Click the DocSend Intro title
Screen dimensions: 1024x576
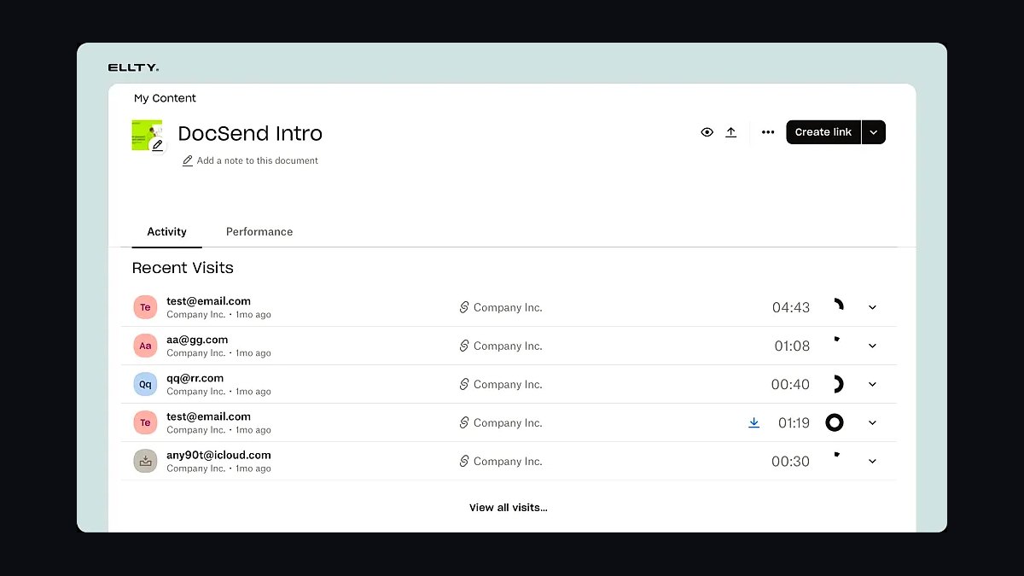[x=250, y=133]
